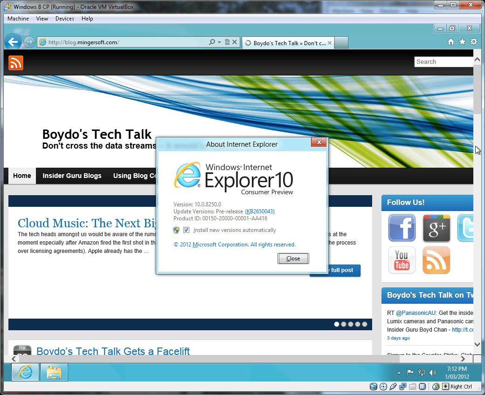Click the VirtualBox shared folders status icon

click(412, 386)
